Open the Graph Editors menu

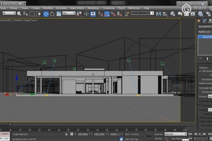coord(77,8)
